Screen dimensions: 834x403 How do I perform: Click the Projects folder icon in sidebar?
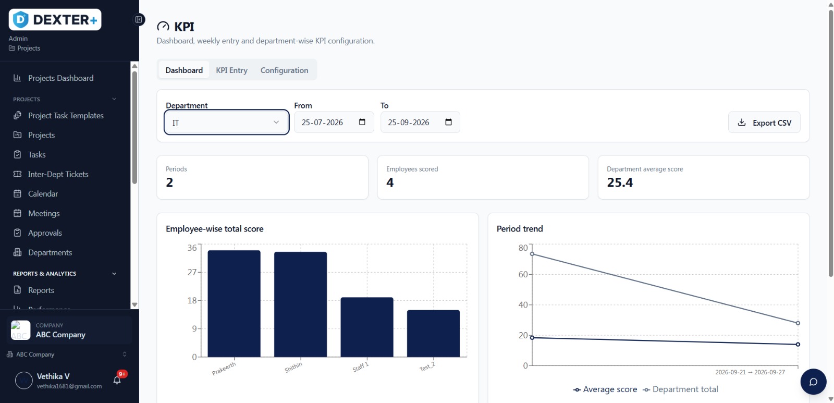coord(17,135)
